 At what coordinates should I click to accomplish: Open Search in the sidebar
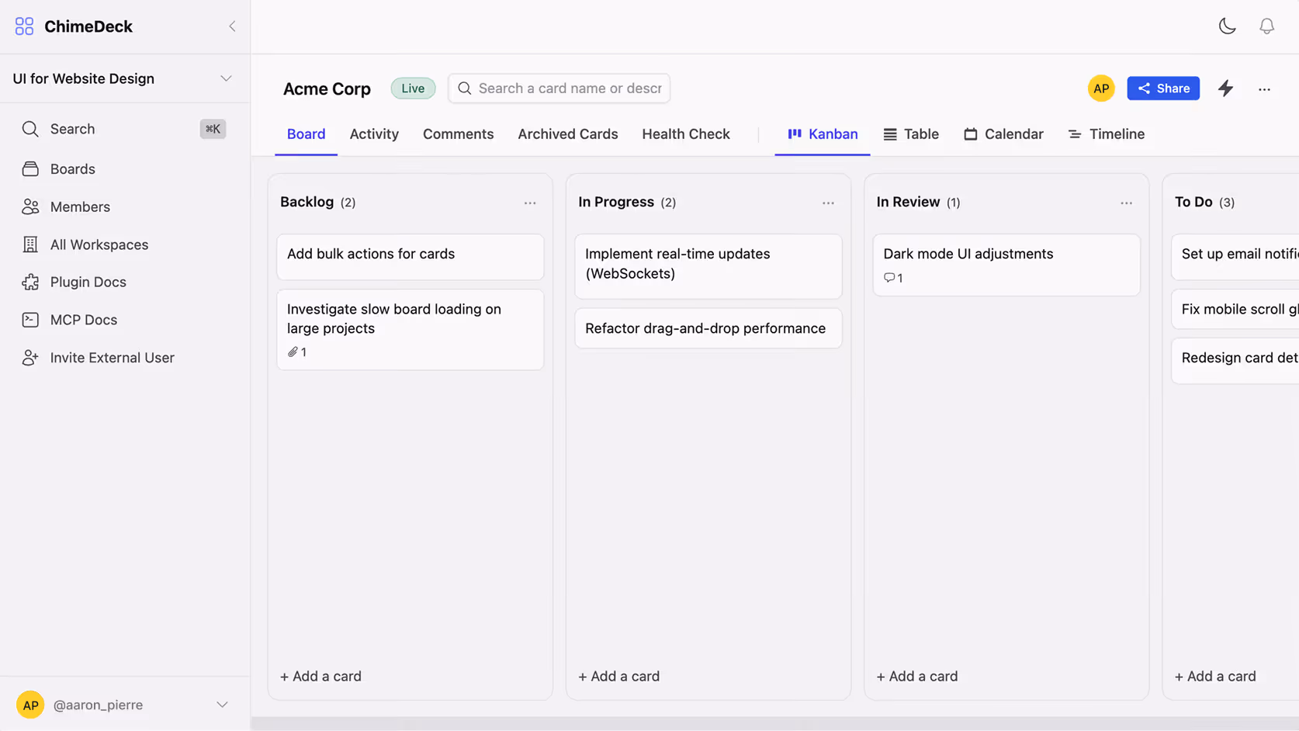(x=124, y=129)
